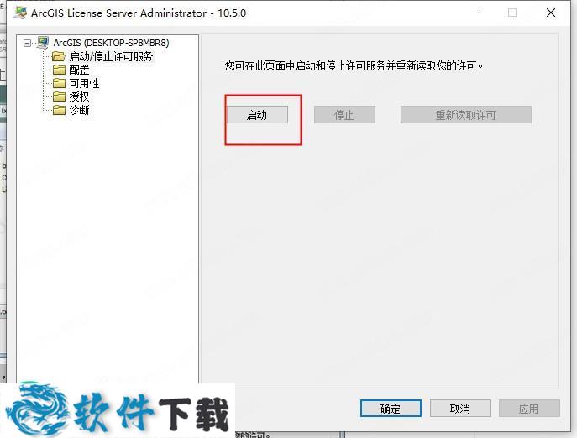Click the 重新读取许可 button
This screenshot has width=577, height=438.
coord(466,115)
